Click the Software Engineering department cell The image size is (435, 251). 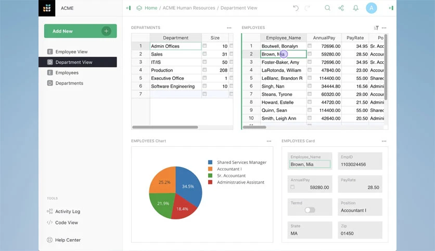[175, 86]
